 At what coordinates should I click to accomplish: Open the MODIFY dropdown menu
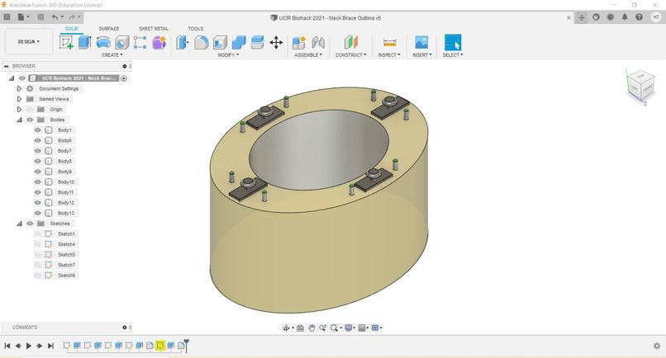229,55
